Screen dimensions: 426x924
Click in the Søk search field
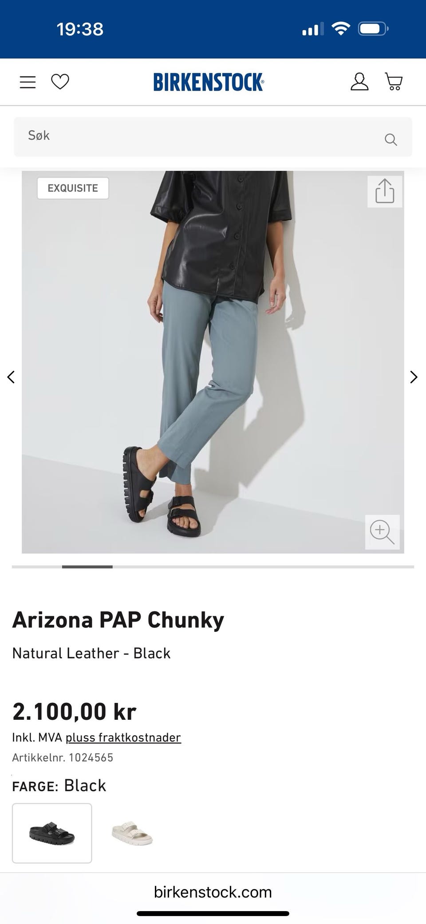coord(213,137)
